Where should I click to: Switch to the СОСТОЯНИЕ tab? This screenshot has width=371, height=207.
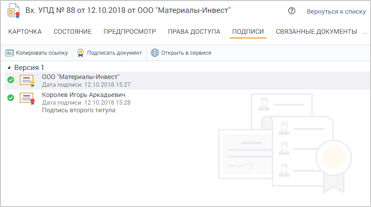coord(73,32)
